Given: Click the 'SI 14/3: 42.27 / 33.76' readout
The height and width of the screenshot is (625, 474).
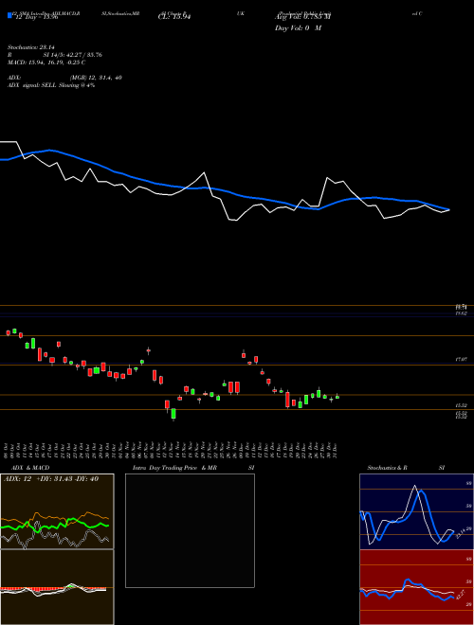Looking at the screenshot, I should tap(73, 55).
